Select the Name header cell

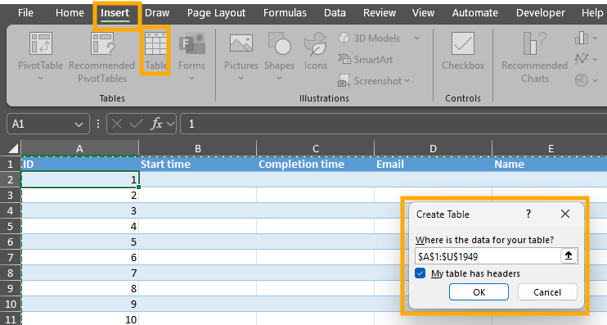tap(550, 165)
